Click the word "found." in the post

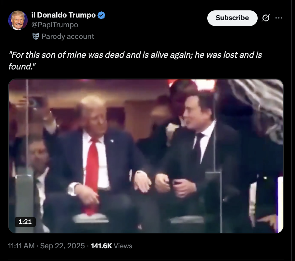pos(22,66)
